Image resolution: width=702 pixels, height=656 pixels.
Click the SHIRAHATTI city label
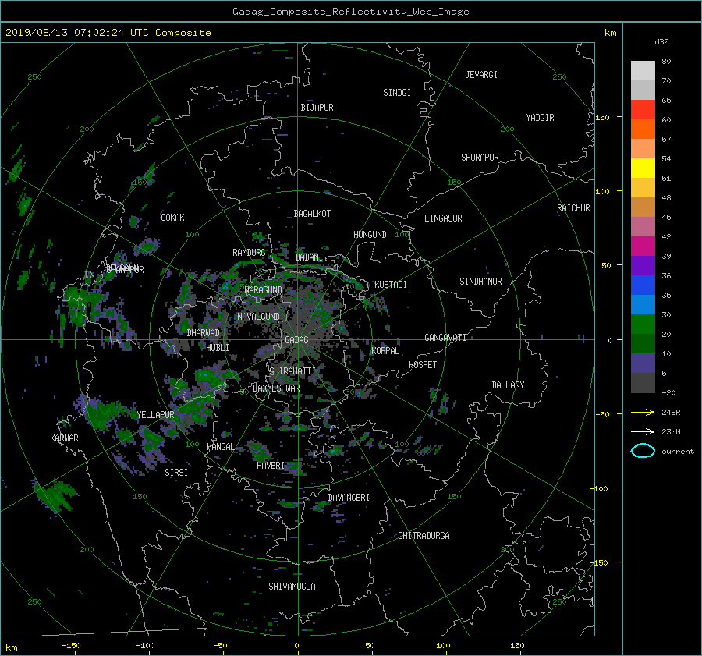pos(292,371)
